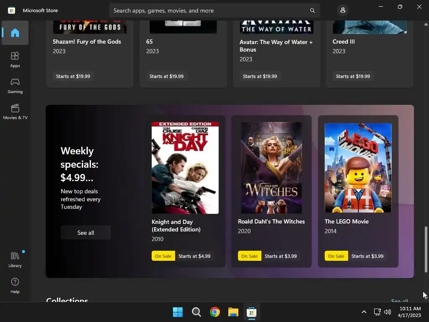Open The LEGO Movie poster
The height and width of the screenshot is (322, 429).
tap(358, 168)
